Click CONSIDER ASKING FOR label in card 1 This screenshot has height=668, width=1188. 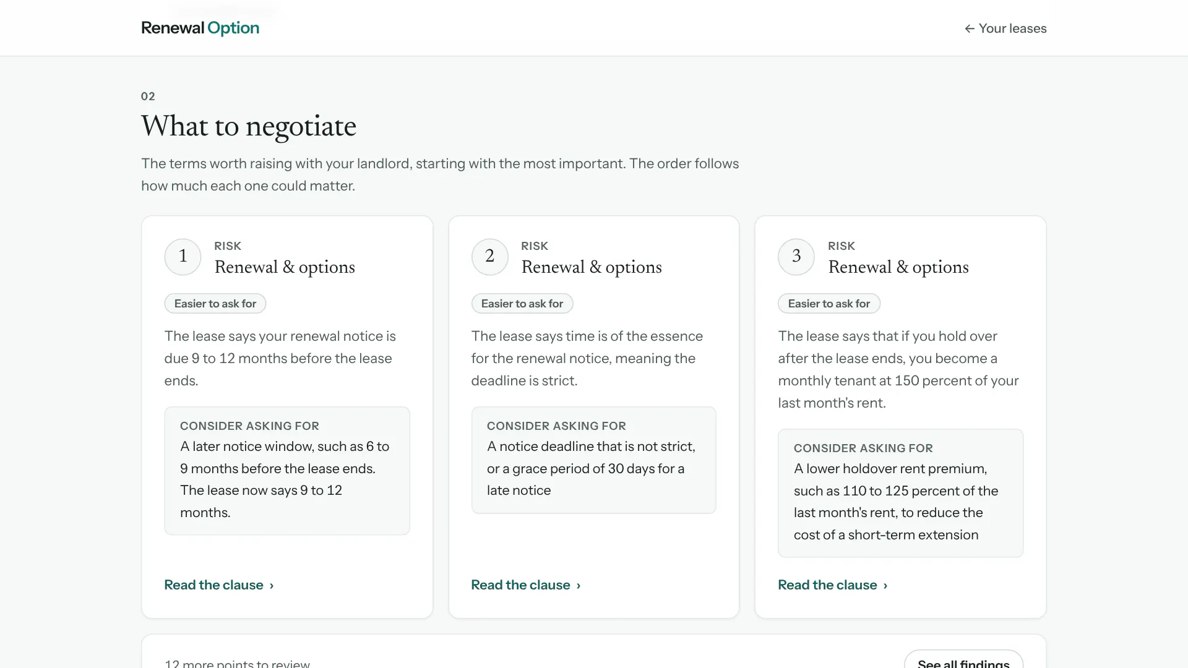(249, 426)
